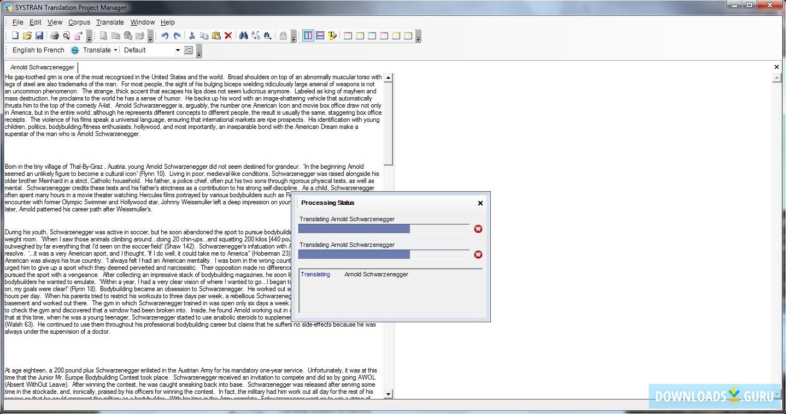Screen dimensions: 786x414
Task: Click the grayed add web page globe icon
Action: point(128,36)
